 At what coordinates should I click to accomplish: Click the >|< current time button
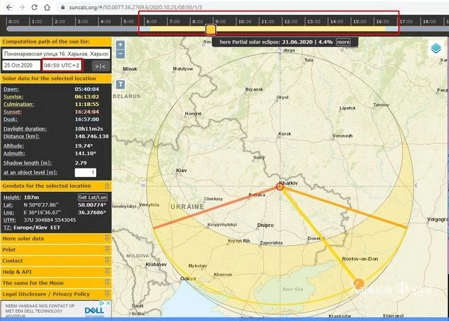click(x=100, y=65)
